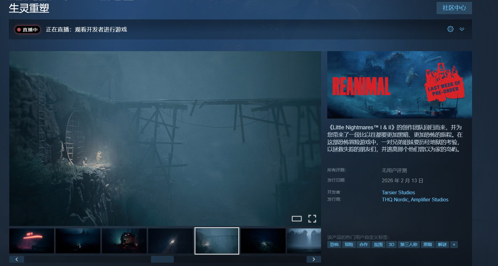This screenshot has width=498, height=266.
Task: Open the Tarsier Studios developer page
Action: pyautogui.click(x=398, y=192)
